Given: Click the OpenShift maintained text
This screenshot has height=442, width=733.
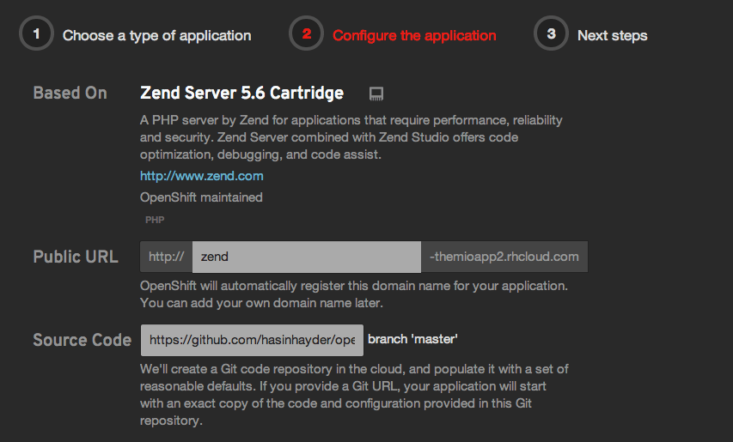Looking at the screenshot, I should (201, 197).
